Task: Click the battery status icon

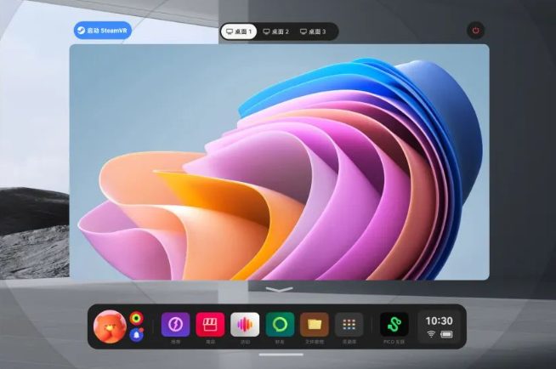Action: click(446, 334)
